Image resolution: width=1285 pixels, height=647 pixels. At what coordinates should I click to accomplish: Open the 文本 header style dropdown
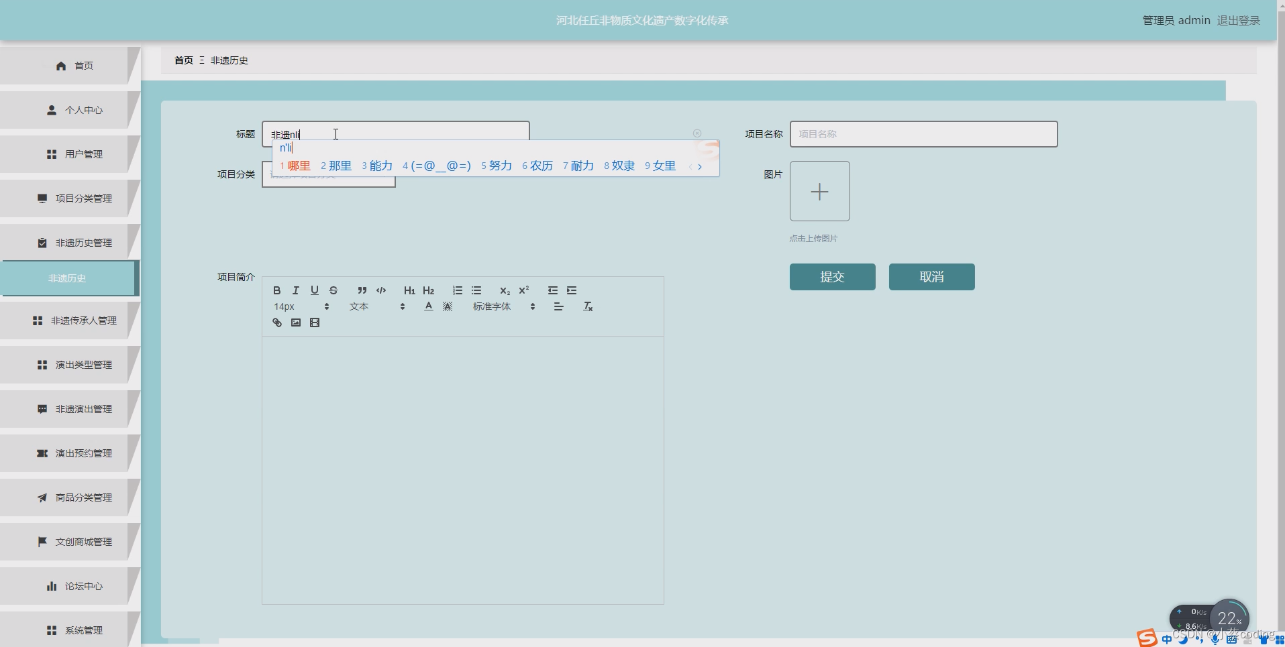377,306
